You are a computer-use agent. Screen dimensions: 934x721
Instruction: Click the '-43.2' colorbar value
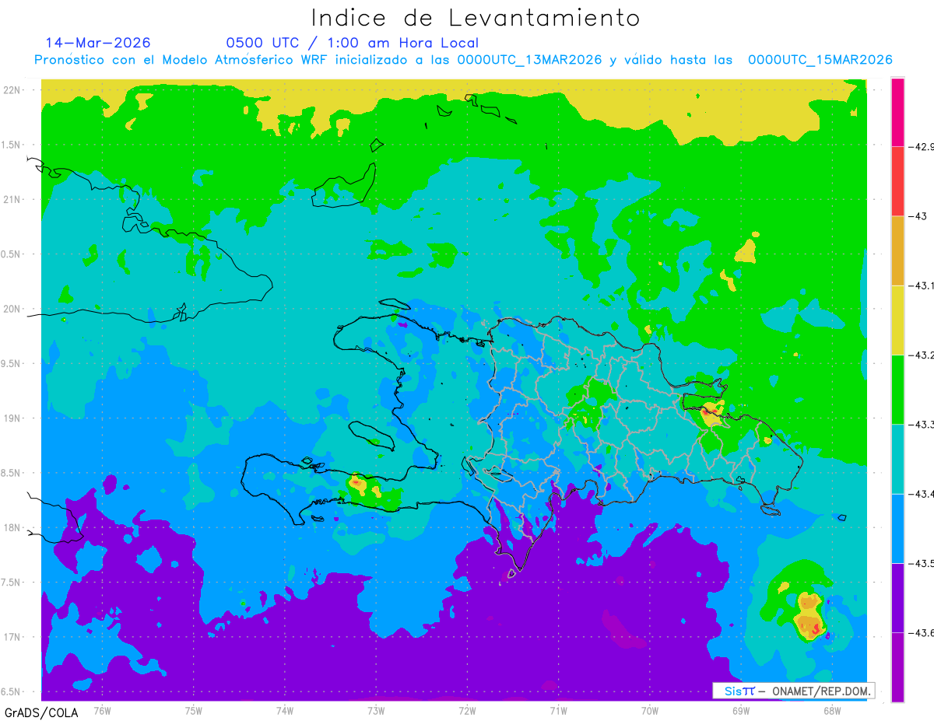coord(922,355)
